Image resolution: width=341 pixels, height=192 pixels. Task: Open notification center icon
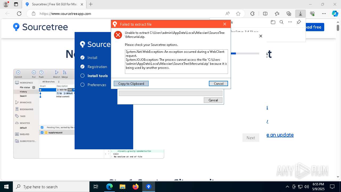click(x=332, y=187)
